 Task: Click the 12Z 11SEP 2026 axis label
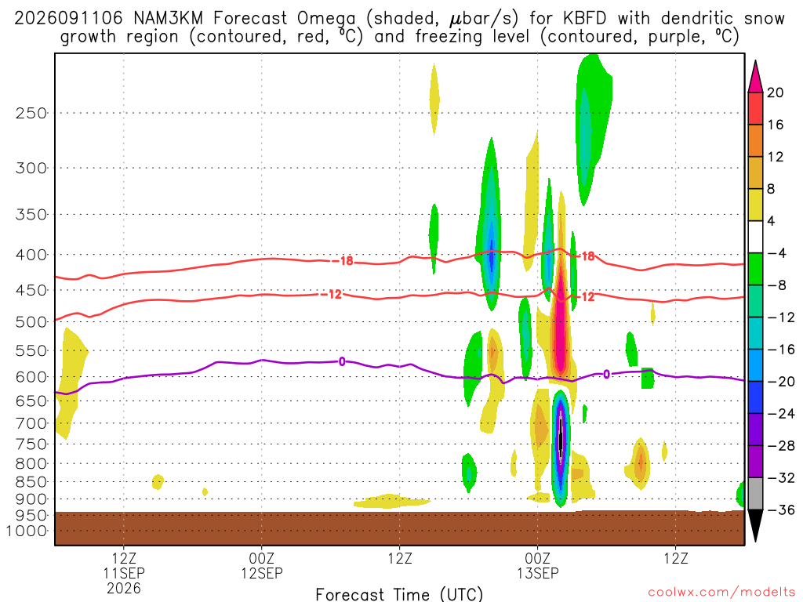point(124,573)
